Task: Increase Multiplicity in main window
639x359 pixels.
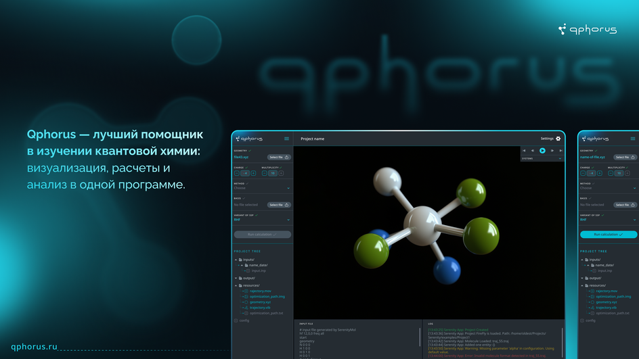Action: (x=281, y=173)
